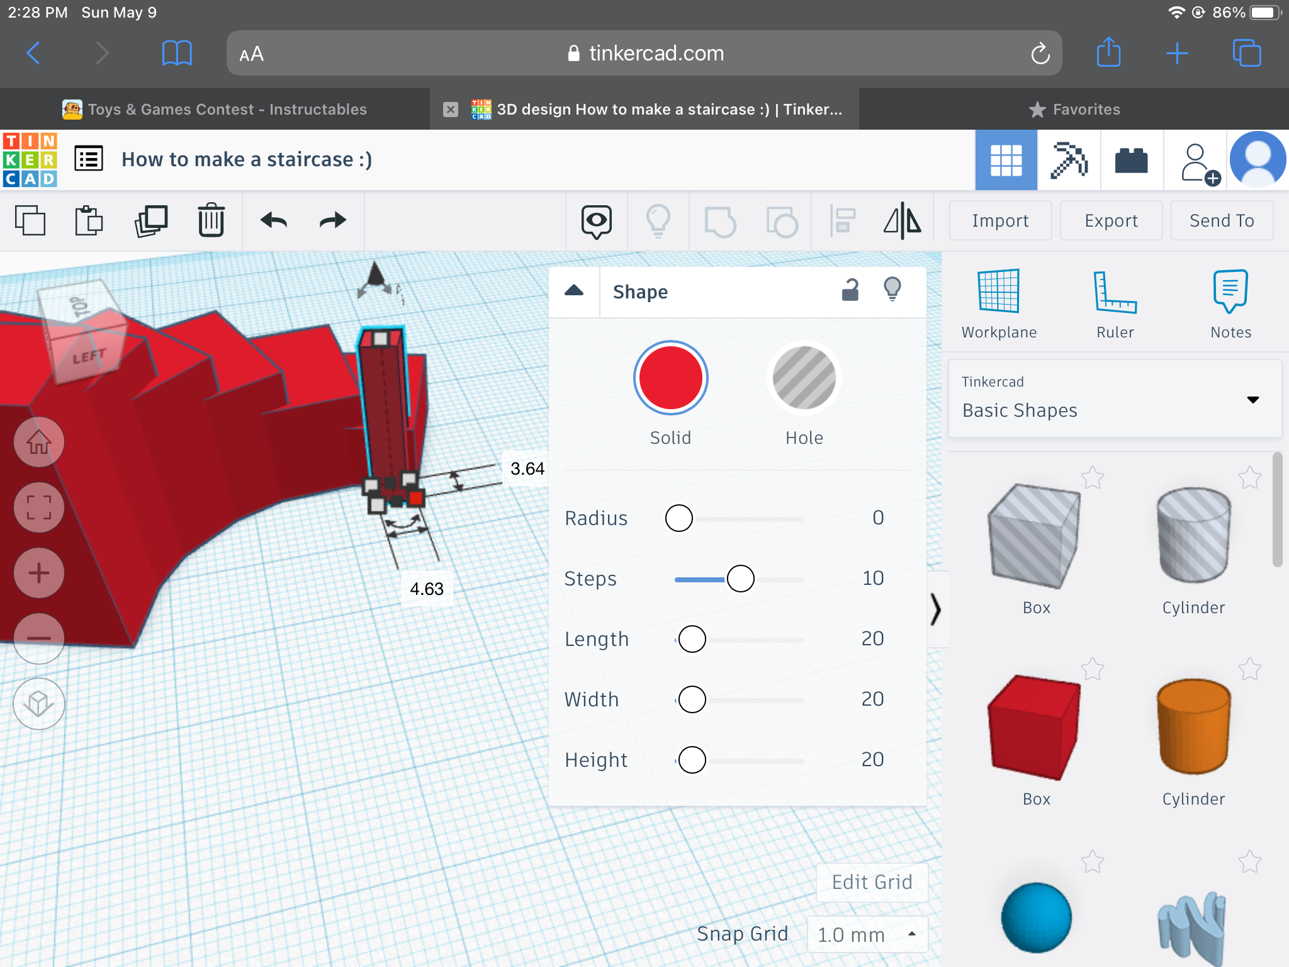Viewport: 1289px width, 967px height.
Task: Open the Favorites tab
Action: tap(1074, 110)
